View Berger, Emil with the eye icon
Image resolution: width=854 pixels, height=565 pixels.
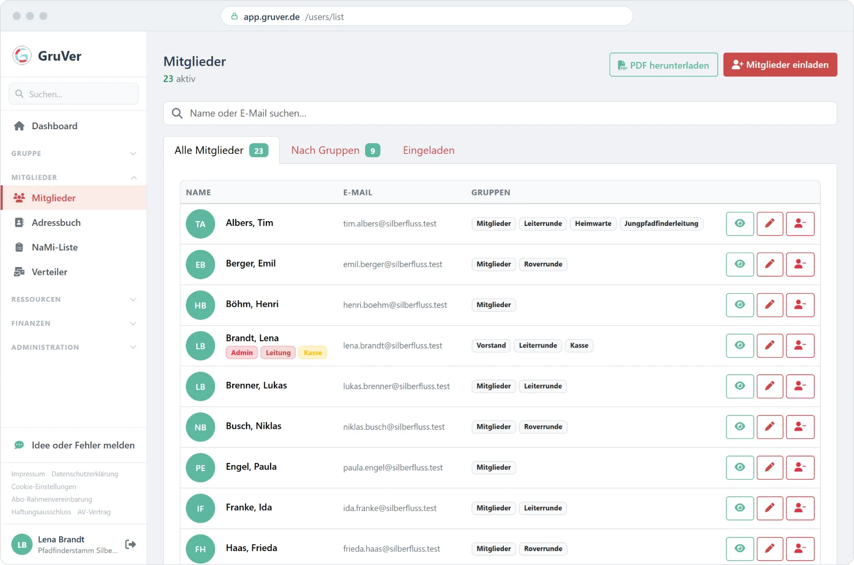pos(740,264)
